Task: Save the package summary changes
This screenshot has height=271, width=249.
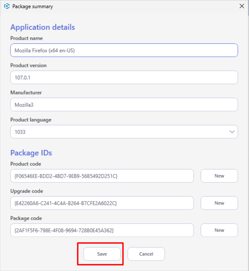Action: [102, 254]
